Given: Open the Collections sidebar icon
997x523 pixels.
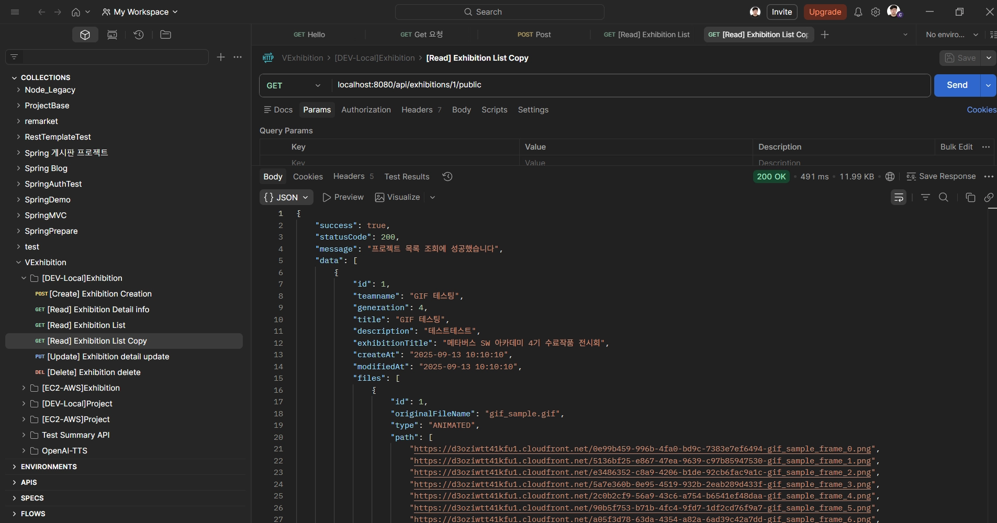Looking at the screenshot, I should click(x=85, y=35).
